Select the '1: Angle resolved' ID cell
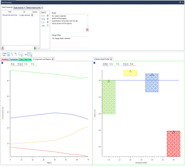This screenshot has height=167, width=185. coord(24,15)
